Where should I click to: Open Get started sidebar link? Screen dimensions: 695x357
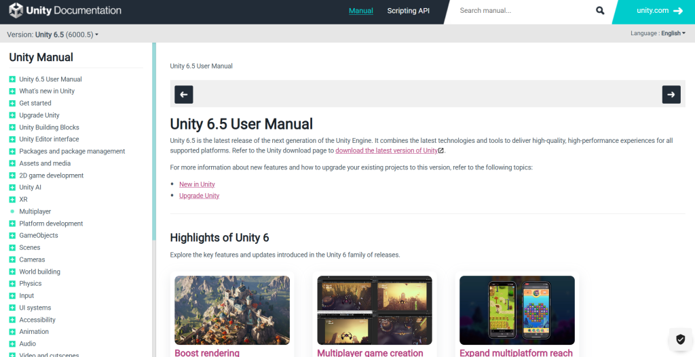[35, 103]
